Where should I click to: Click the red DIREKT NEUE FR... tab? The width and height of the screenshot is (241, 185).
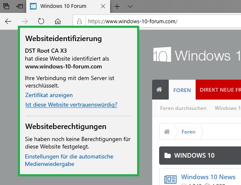point(218,90)
